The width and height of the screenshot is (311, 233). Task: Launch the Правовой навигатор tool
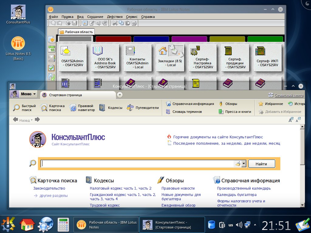pos(82,108)
